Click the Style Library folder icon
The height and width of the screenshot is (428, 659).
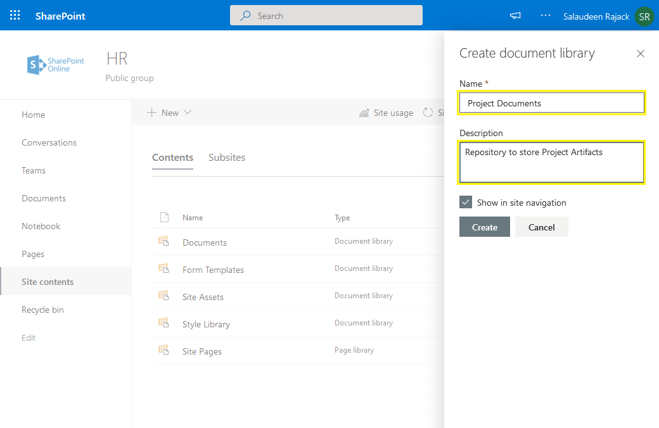[x=164, y=323]
